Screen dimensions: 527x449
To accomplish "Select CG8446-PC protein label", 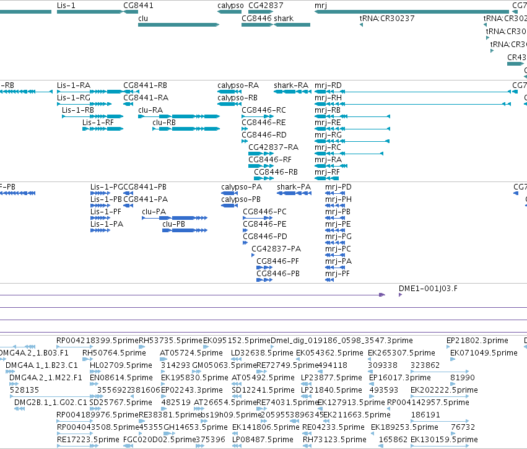I will pos(265,212).
